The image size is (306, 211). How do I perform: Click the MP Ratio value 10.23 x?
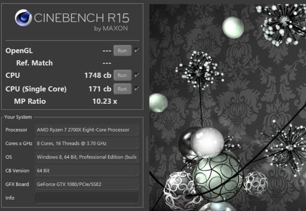pyautogui.click(x=105, y=101)
